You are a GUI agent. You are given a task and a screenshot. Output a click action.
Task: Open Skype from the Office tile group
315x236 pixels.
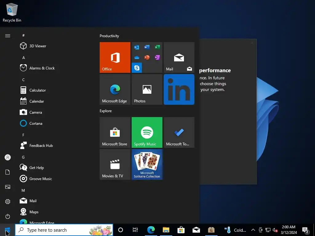(x=137, y=68)
